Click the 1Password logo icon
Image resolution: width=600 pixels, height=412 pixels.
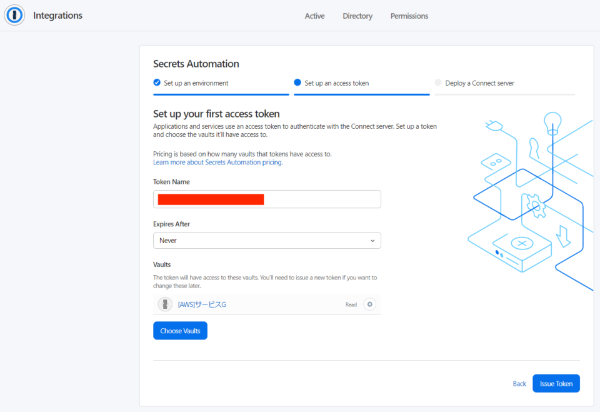tap(14, 15)
